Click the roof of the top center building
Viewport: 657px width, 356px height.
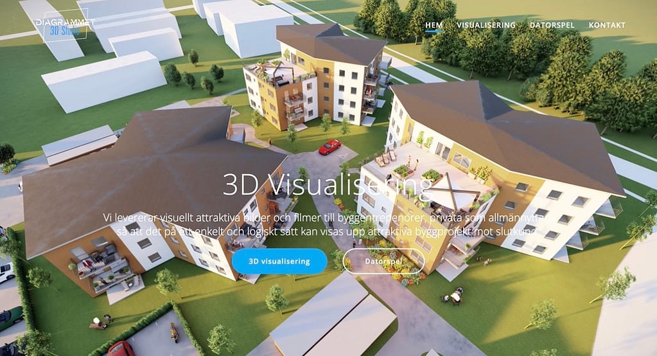tap(331, 42)
